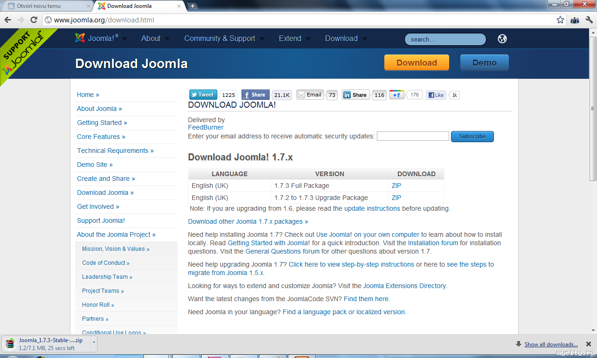Viewport: 597px width, 358px height.
Task: Open the Chrome wrench menu
Action: (x=589, y=20)
